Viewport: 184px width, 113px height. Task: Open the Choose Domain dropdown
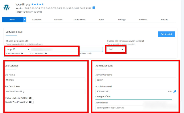tap(54, 49)
